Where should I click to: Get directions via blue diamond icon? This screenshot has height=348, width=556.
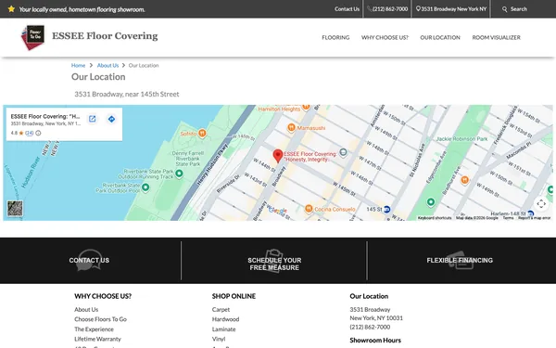111,119
